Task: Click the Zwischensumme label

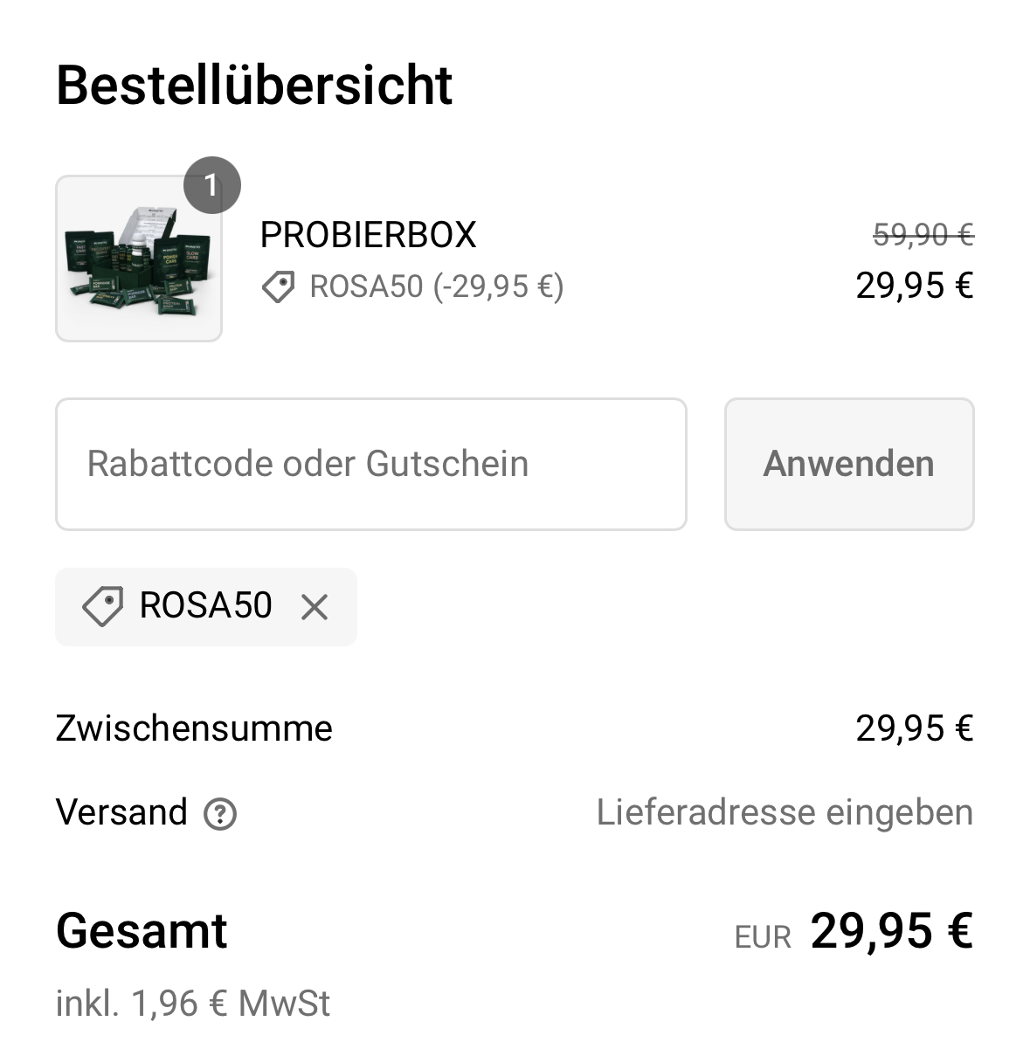Action: [x=194, y=728]
